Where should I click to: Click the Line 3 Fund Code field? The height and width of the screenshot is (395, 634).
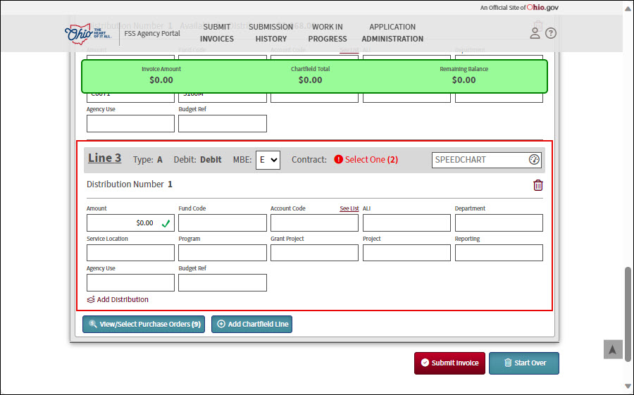(223, 223)
